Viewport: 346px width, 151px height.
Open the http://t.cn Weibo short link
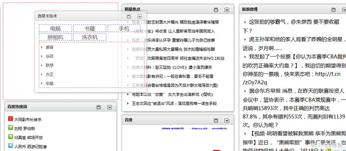pyautogui.click(x=328, y=74)
